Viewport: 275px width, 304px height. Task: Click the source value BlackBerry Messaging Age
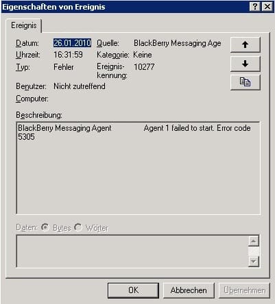point(178,43)
